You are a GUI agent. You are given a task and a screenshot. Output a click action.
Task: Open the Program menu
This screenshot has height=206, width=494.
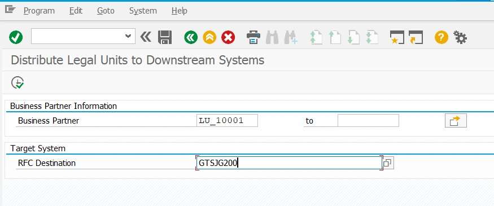tap(39, 11)
